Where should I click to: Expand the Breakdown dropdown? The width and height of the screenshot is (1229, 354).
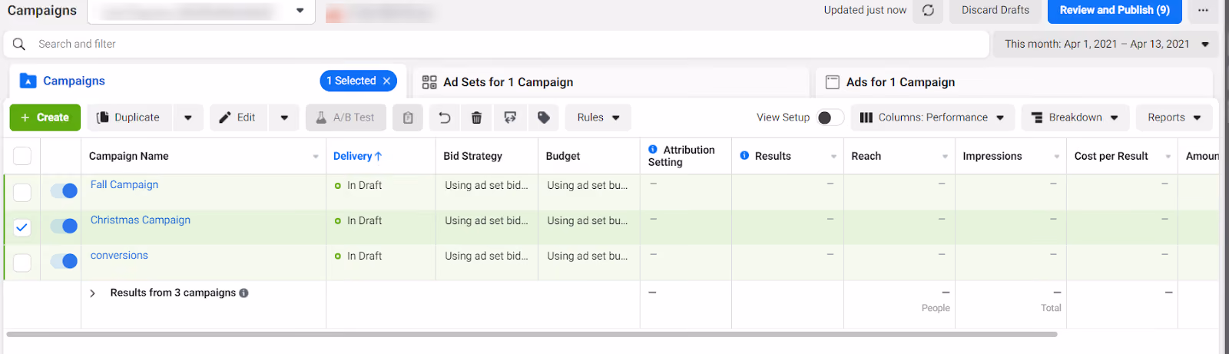1075,117
